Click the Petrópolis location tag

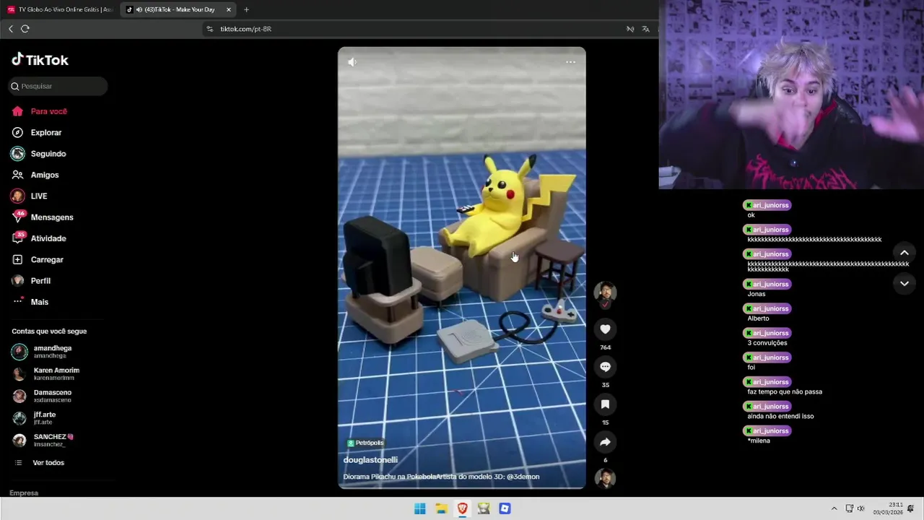365,443
